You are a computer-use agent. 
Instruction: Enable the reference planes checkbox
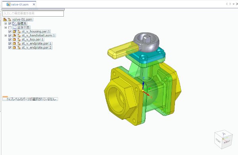pyautogui.click(x=10, y=28)
